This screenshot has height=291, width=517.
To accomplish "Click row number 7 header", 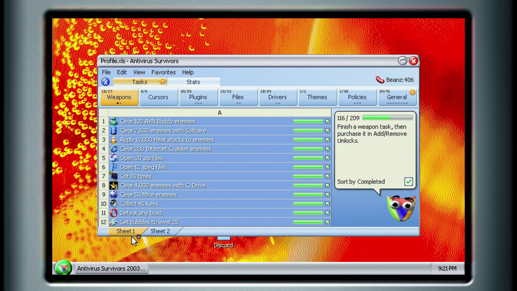I will pyautogui.click(x=104, y=176).
